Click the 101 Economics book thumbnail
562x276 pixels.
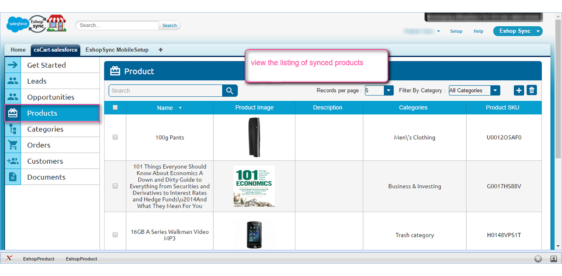tap(254, 186)
